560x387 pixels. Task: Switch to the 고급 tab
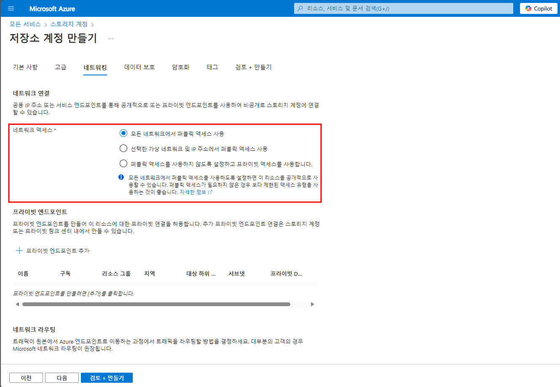[x=61, y=67]
